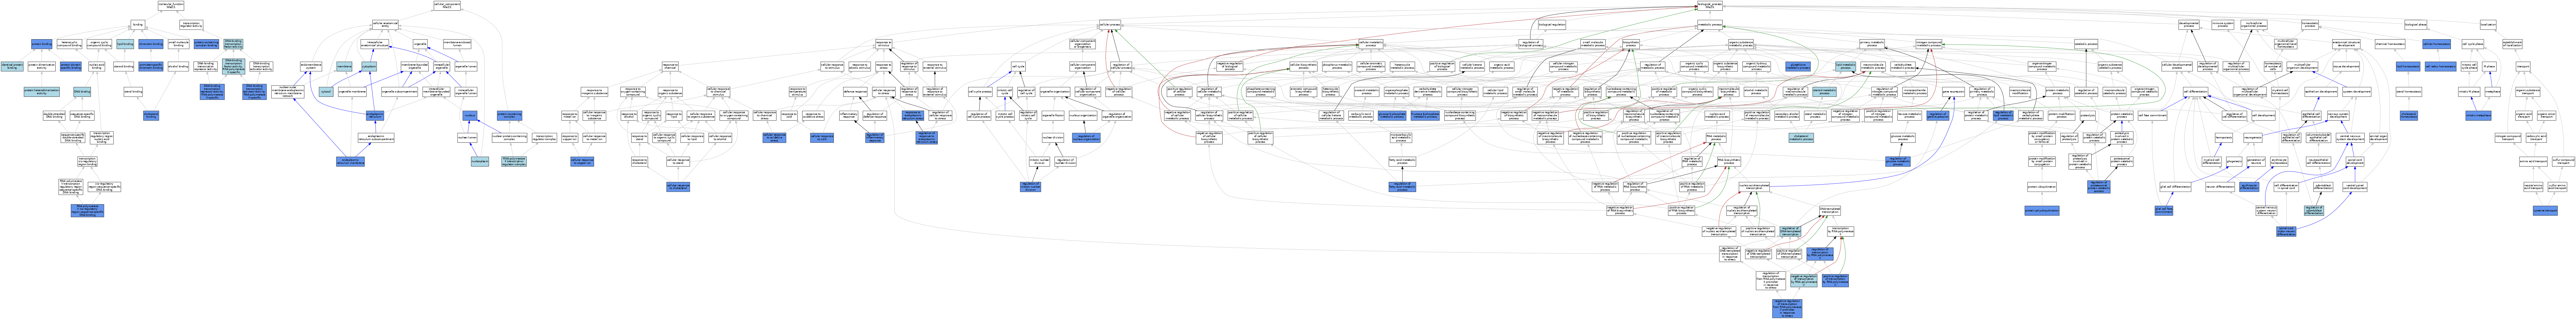
Task: Select the 'chromatin binding' node
Action: [x=151, y=44]
